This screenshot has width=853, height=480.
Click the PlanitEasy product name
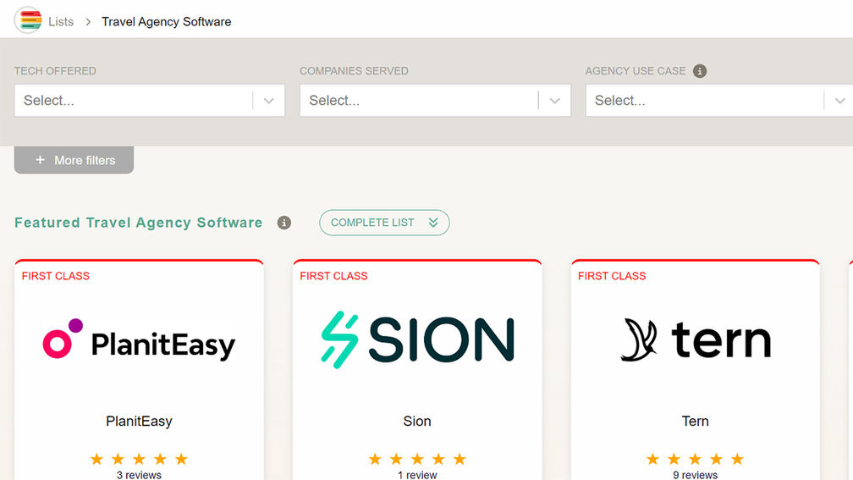click(140, 422)
